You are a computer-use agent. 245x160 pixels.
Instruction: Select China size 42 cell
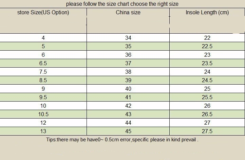point(128,106)
